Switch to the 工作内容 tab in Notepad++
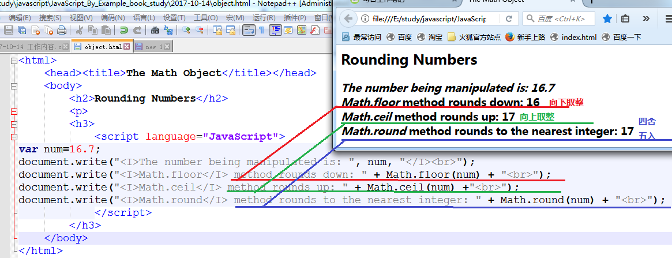672x258 pixels. (34, 47)
